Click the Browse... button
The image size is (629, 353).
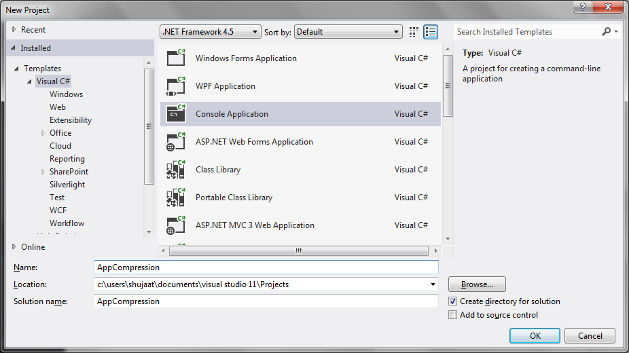click(x=477, y=284)
